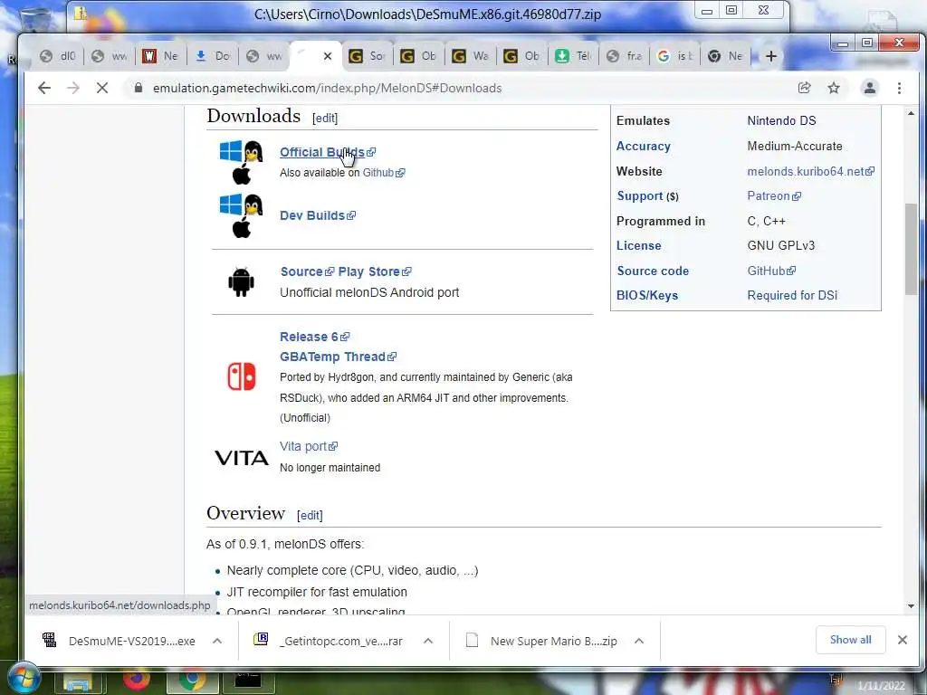Open the Required for DSi link

(x=792, y=296)
